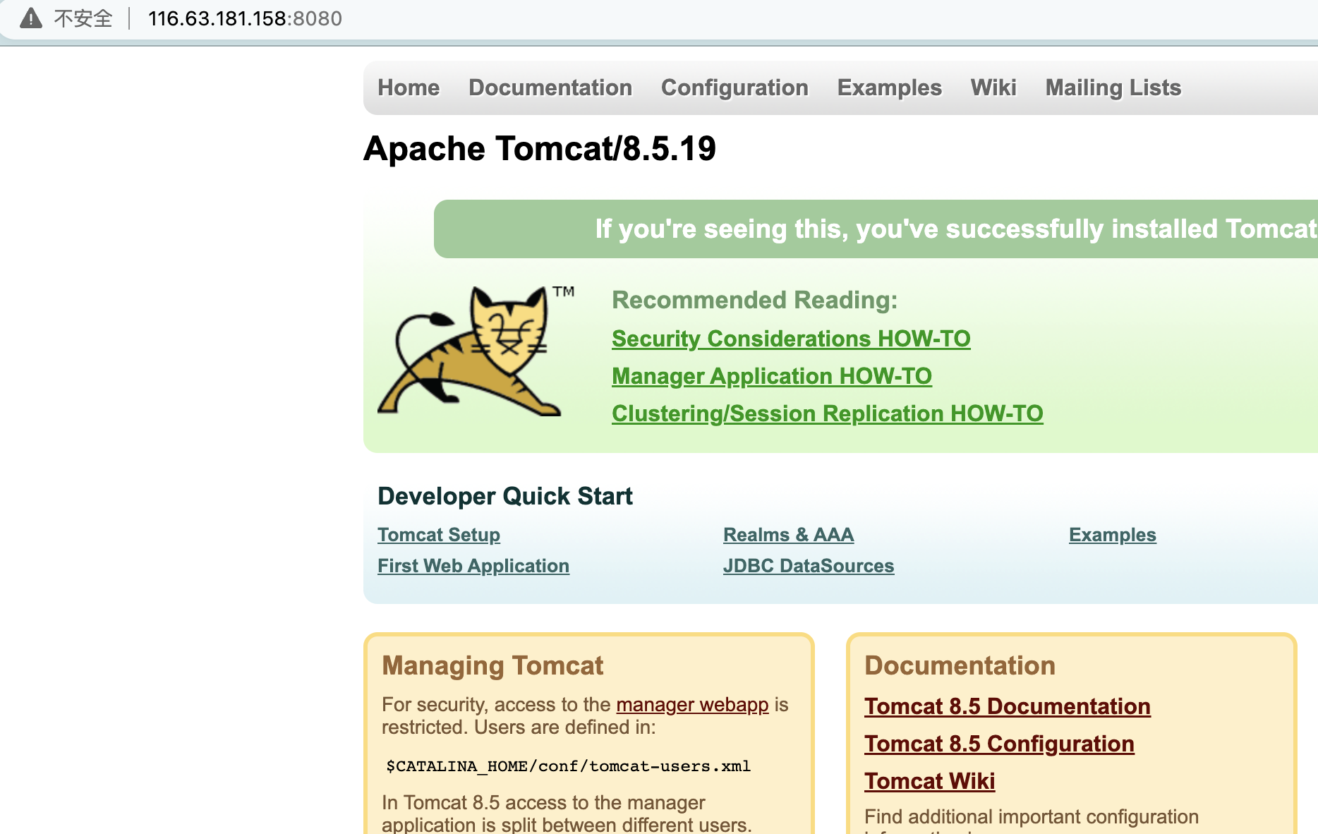Click the insecure warning triangle icon

point(31,18)
